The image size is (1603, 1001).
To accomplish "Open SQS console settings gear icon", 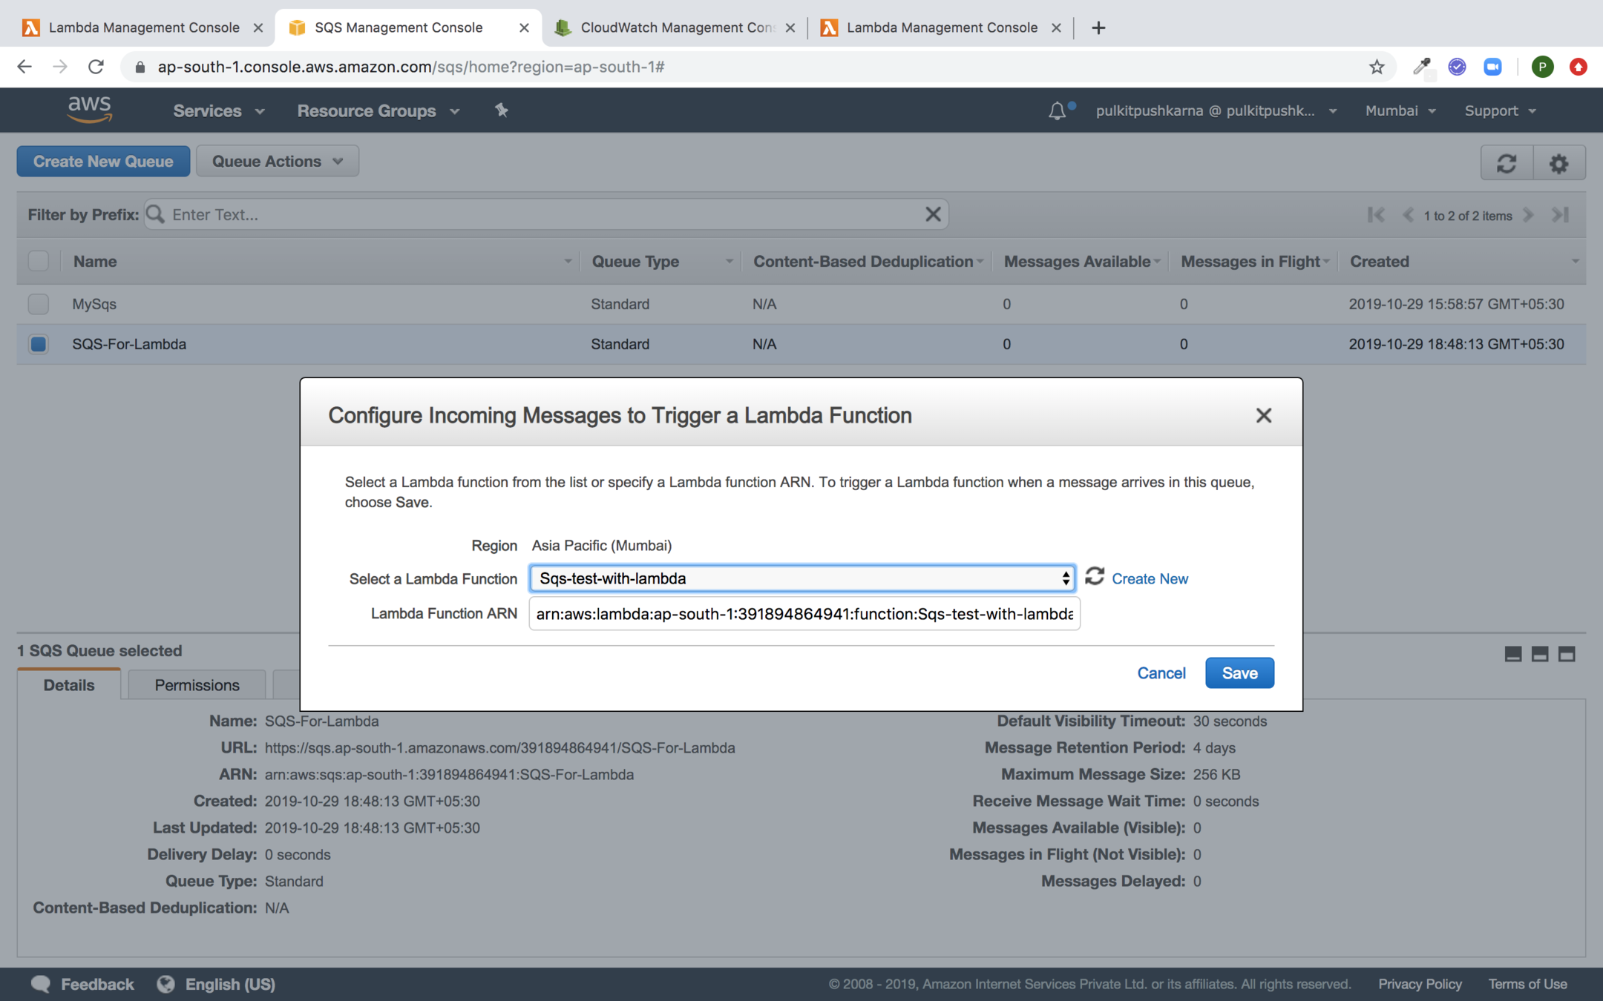I will point(1558,163).
